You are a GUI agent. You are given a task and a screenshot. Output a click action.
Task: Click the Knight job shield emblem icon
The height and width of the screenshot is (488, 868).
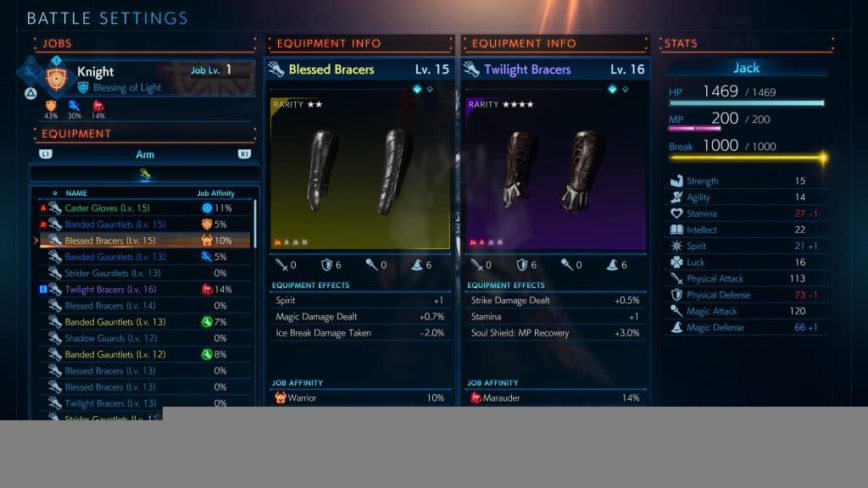[x=56, y=79]
